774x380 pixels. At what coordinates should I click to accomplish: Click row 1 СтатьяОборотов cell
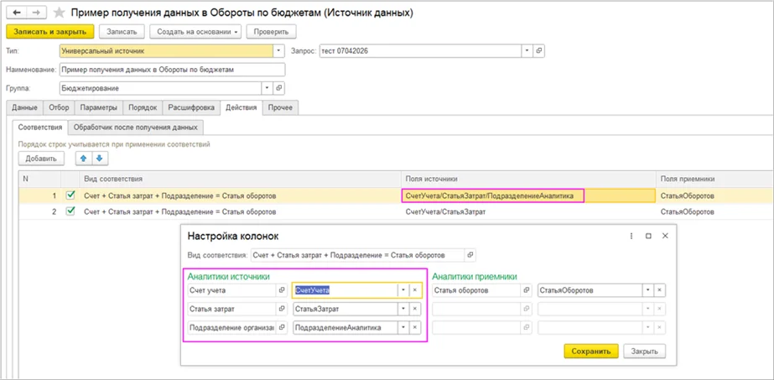[714, 196]
